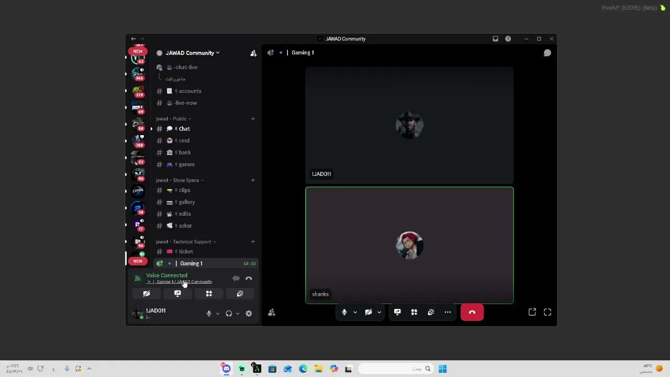The height and width of the screenshot is (377, 670).
Task: Enter full screen call view
Action: tap(548, 312)
